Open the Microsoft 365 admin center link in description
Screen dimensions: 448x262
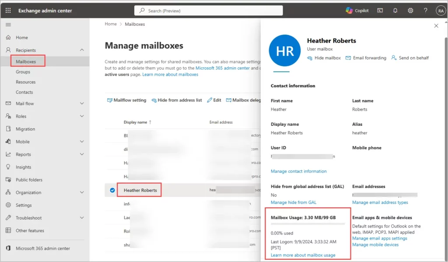tap(223, 68)
